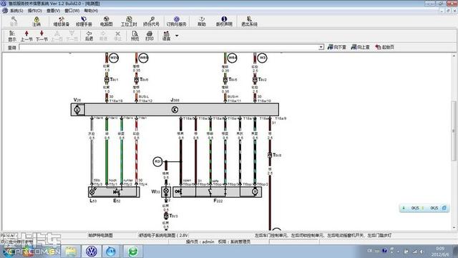Click the 打印 print icon

point(150,36)
